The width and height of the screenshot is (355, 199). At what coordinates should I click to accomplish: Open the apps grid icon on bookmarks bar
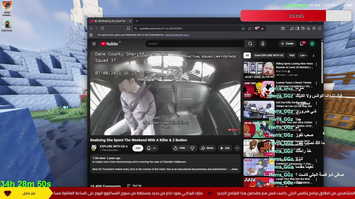91,35
